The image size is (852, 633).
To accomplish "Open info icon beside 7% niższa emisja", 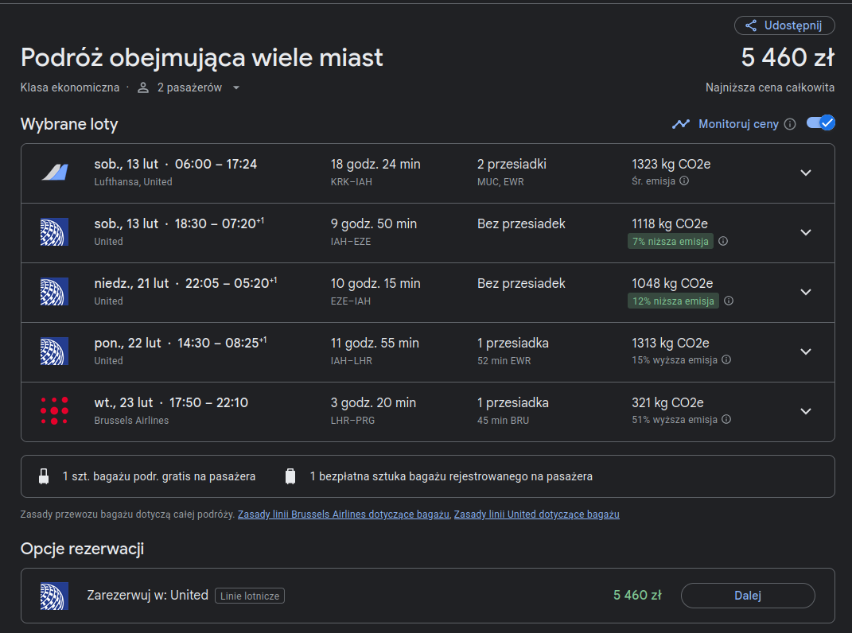I will (723, 241).
